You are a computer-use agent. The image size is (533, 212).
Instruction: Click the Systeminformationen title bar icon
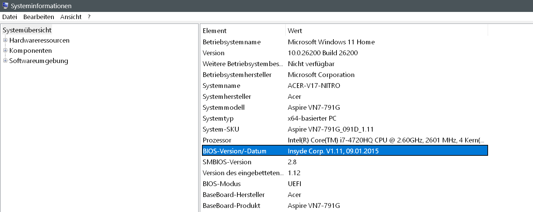(x=5, y=6)
